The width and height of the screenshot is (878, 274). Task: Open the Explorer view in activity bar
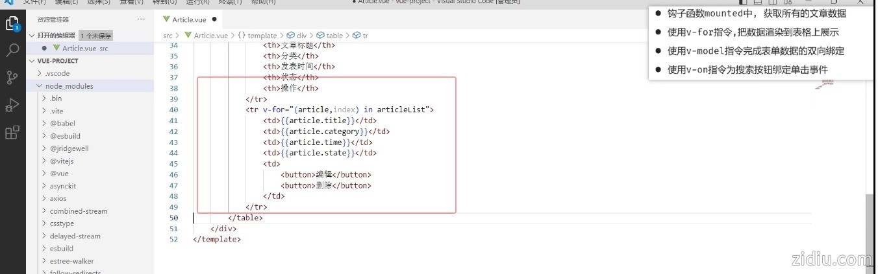point(12,24)
